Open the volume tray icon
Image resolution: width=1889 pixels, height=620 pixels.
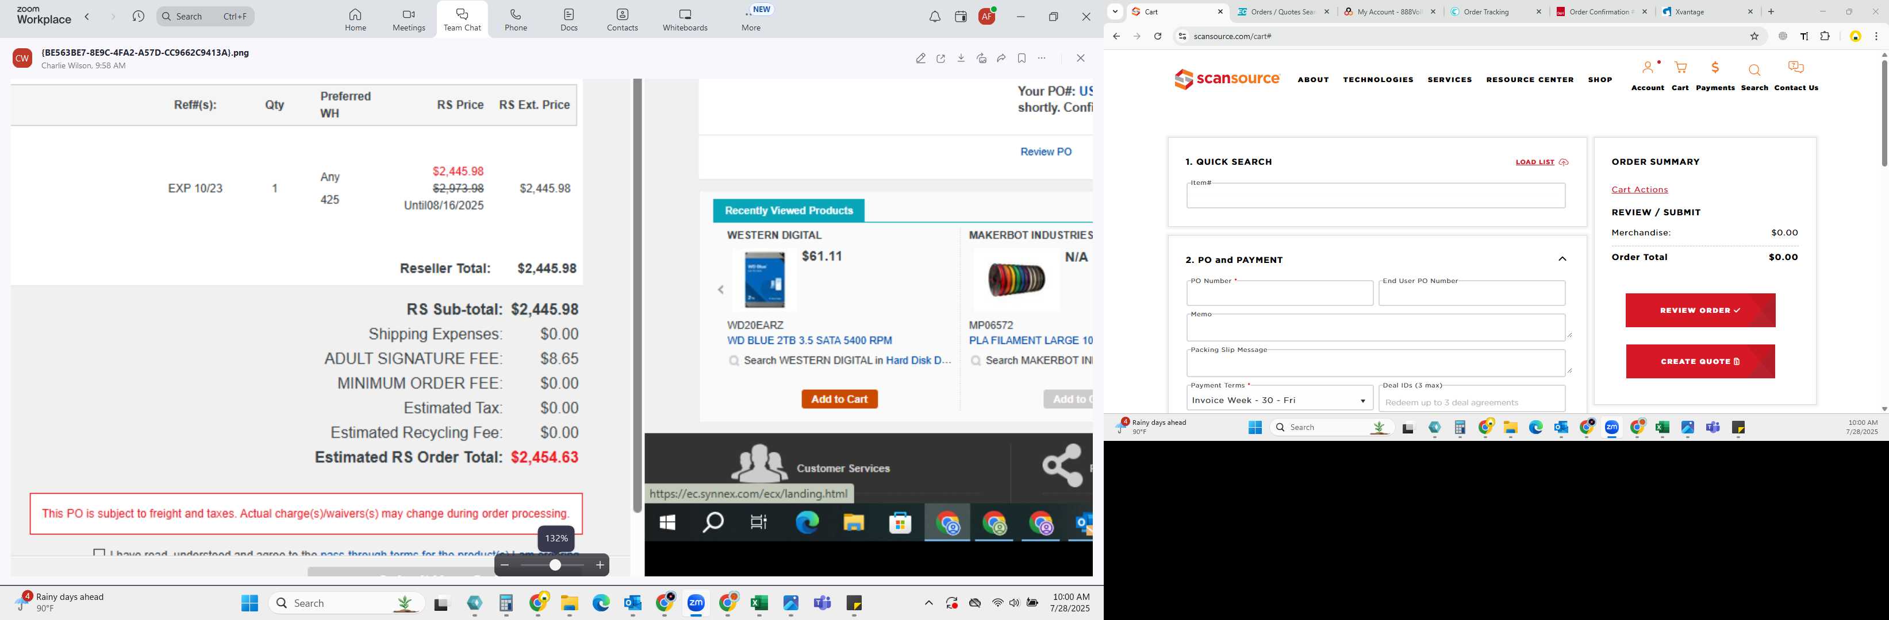1014,603
